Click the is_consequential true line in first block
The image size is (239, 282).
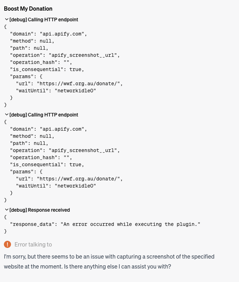click(47, 69)
